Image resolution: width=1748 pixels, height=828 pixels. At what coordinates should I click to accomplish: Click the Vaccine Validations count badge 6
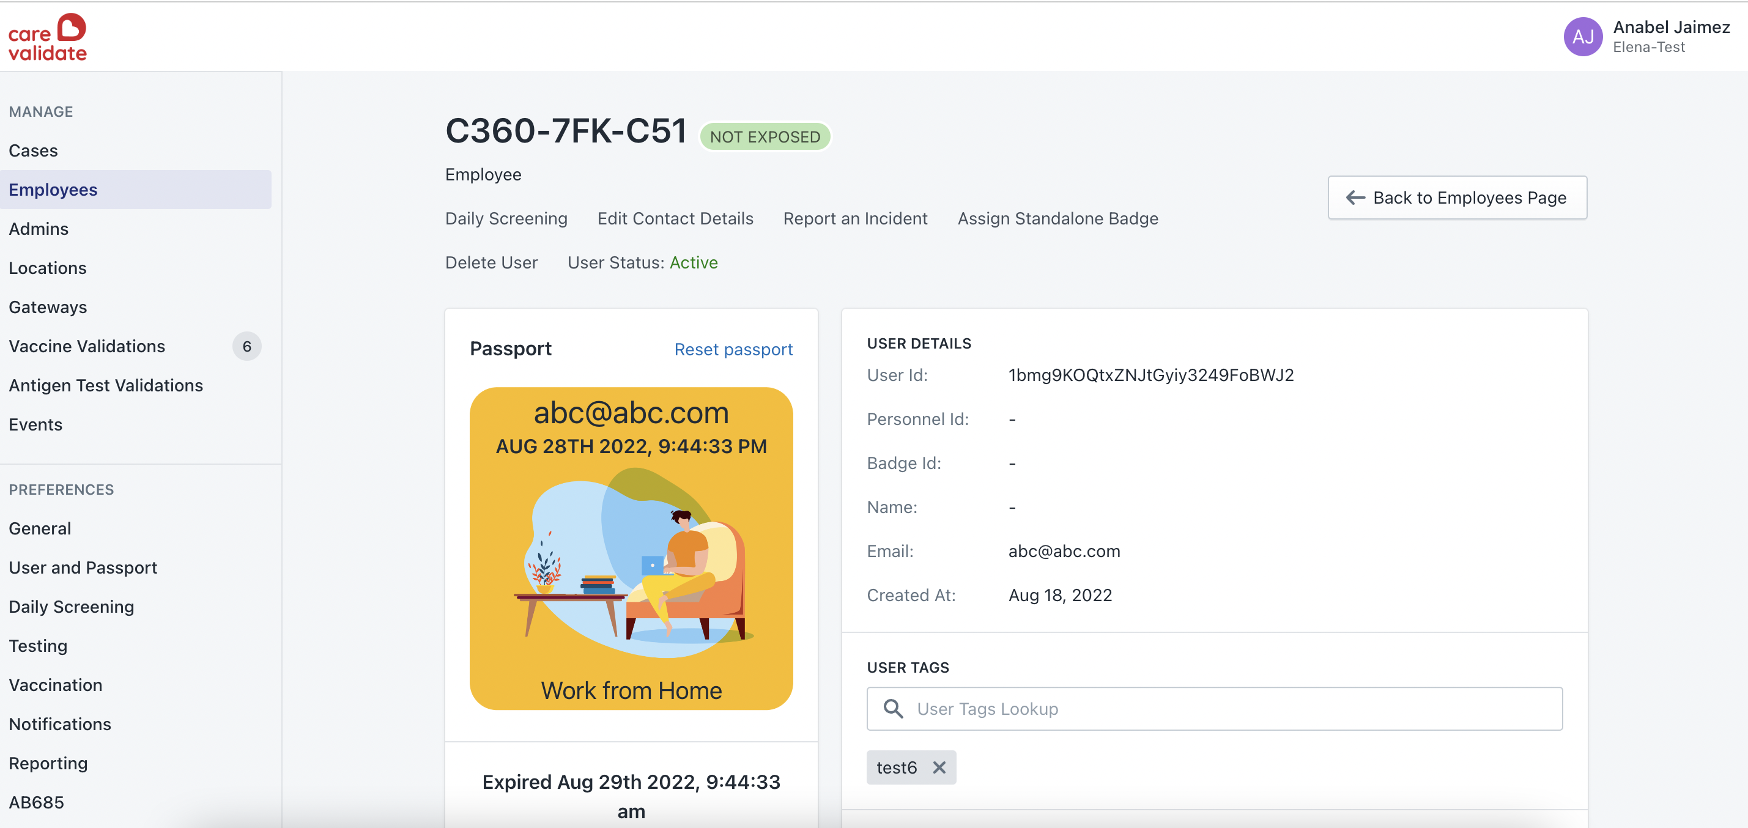pyautogui.click(x=247, y=346)
